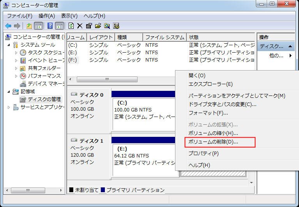
Task: Expand the パフォーマンス tree node
Action: click(x=16, y=76)
